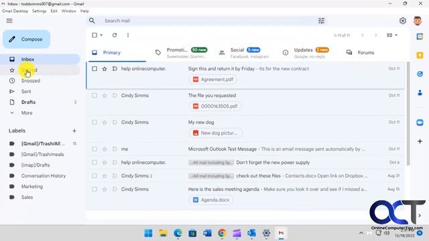Open the Edit menu
The width and height of the screenshot is (429, 241).
pyautogui.click(x=54, y=11)
